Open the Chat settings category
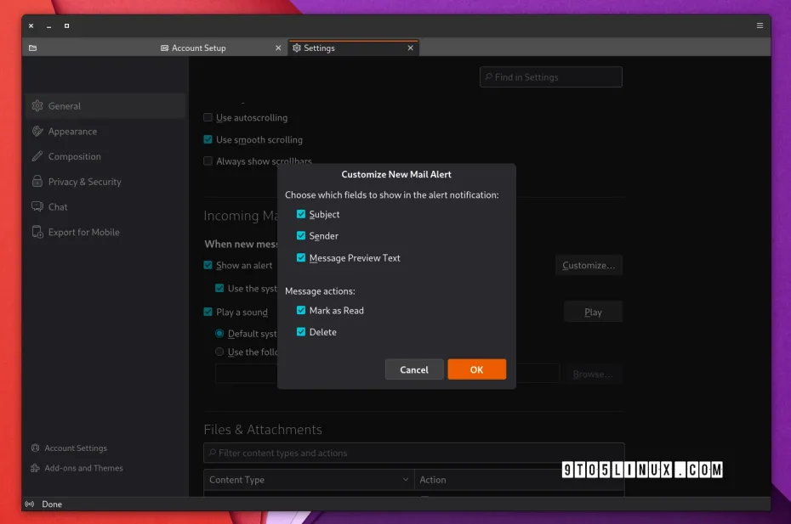Image resolution: width=791 pixels, height=524 pixels. coord(105,206)
